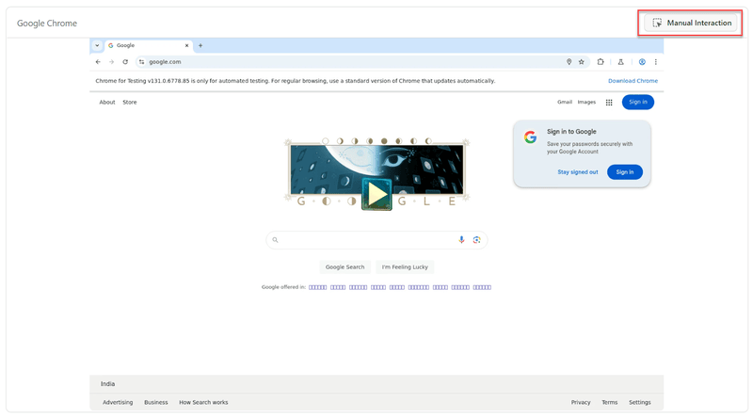Viewport: 753px width, 419px height.
Task: Click I'm Feeling Lucky button
Action: coord(405,267)
